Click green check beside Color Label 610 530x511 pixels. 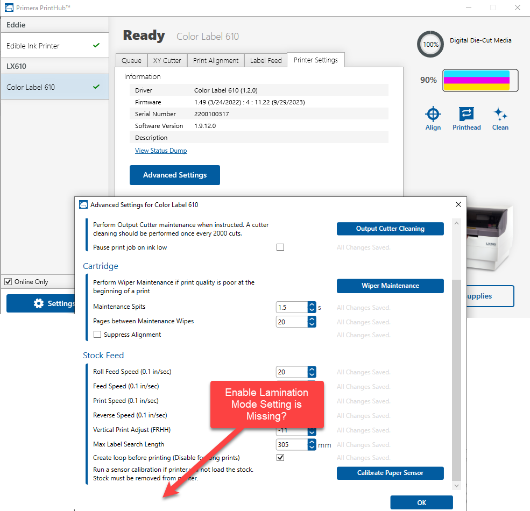[96, 87]
